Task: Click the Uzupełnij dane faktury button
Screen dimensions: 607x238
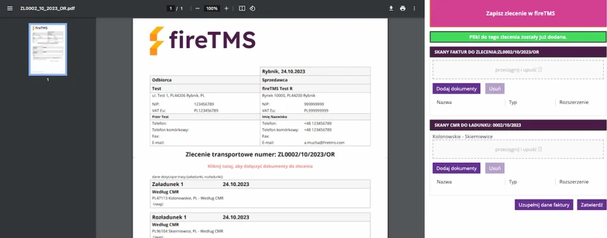Action: (544, 205)
